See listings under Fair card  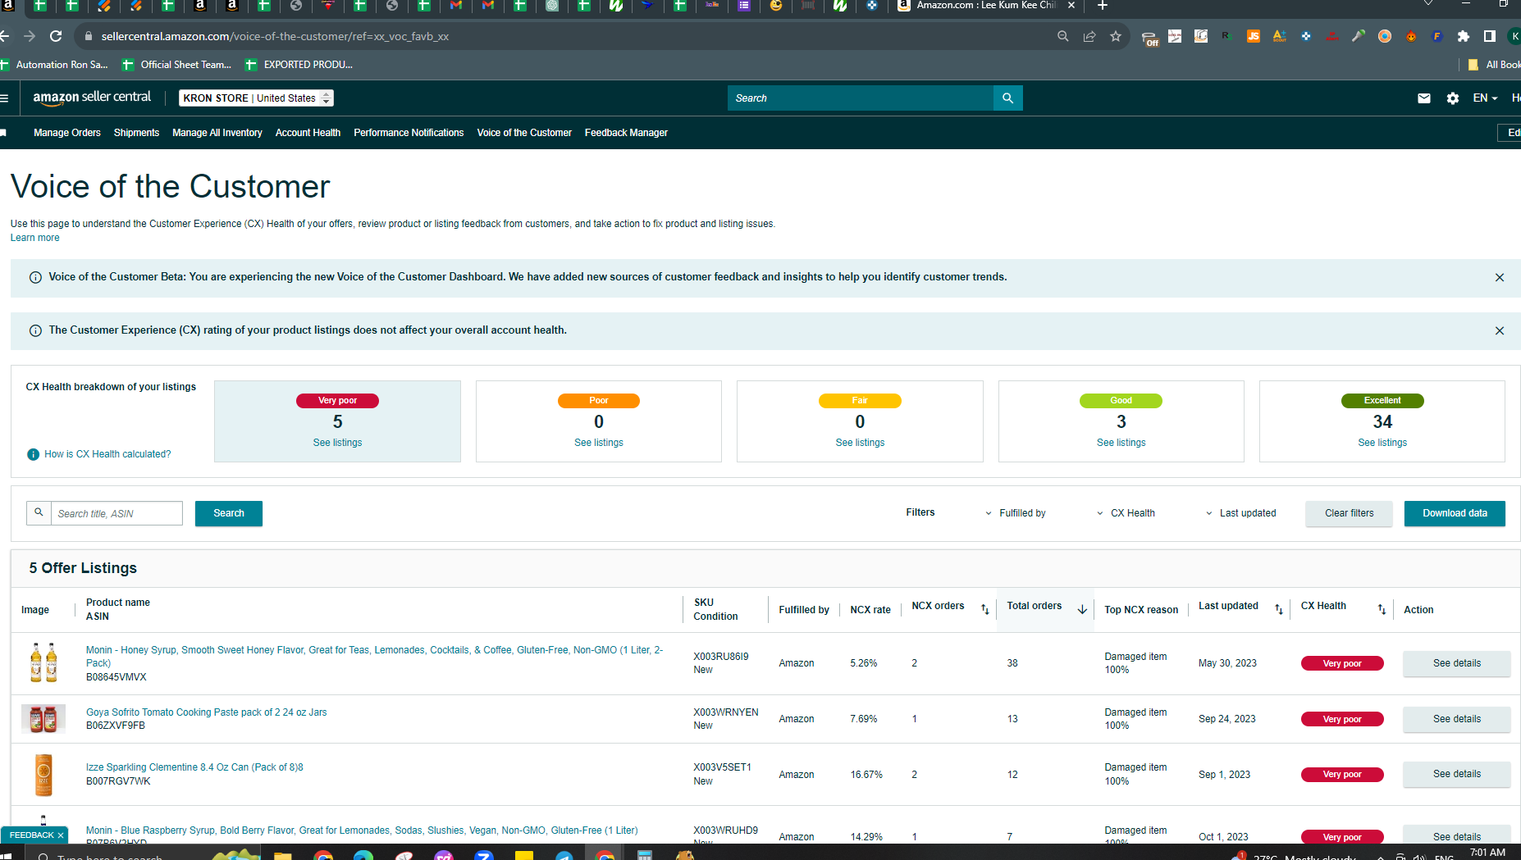[860, 443]
